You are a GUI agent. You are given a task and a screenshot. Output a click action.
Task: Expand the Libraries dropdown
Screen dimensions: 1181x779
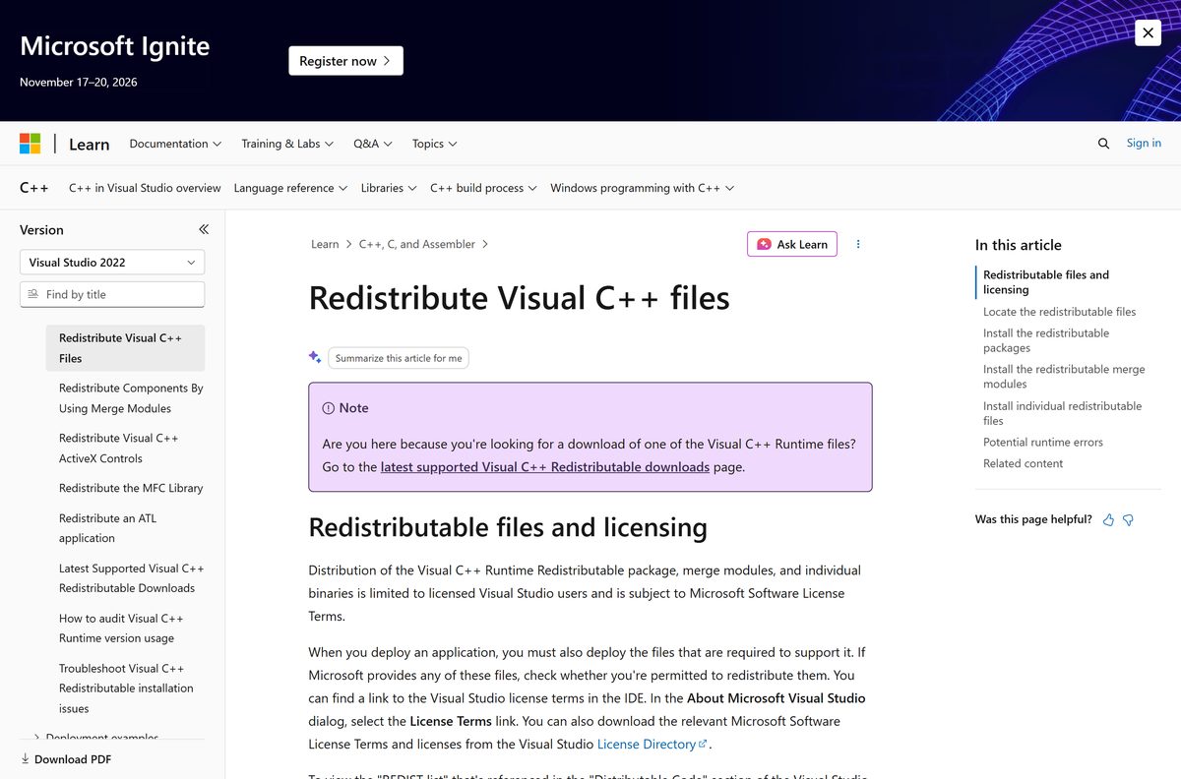tap(389, 188)
